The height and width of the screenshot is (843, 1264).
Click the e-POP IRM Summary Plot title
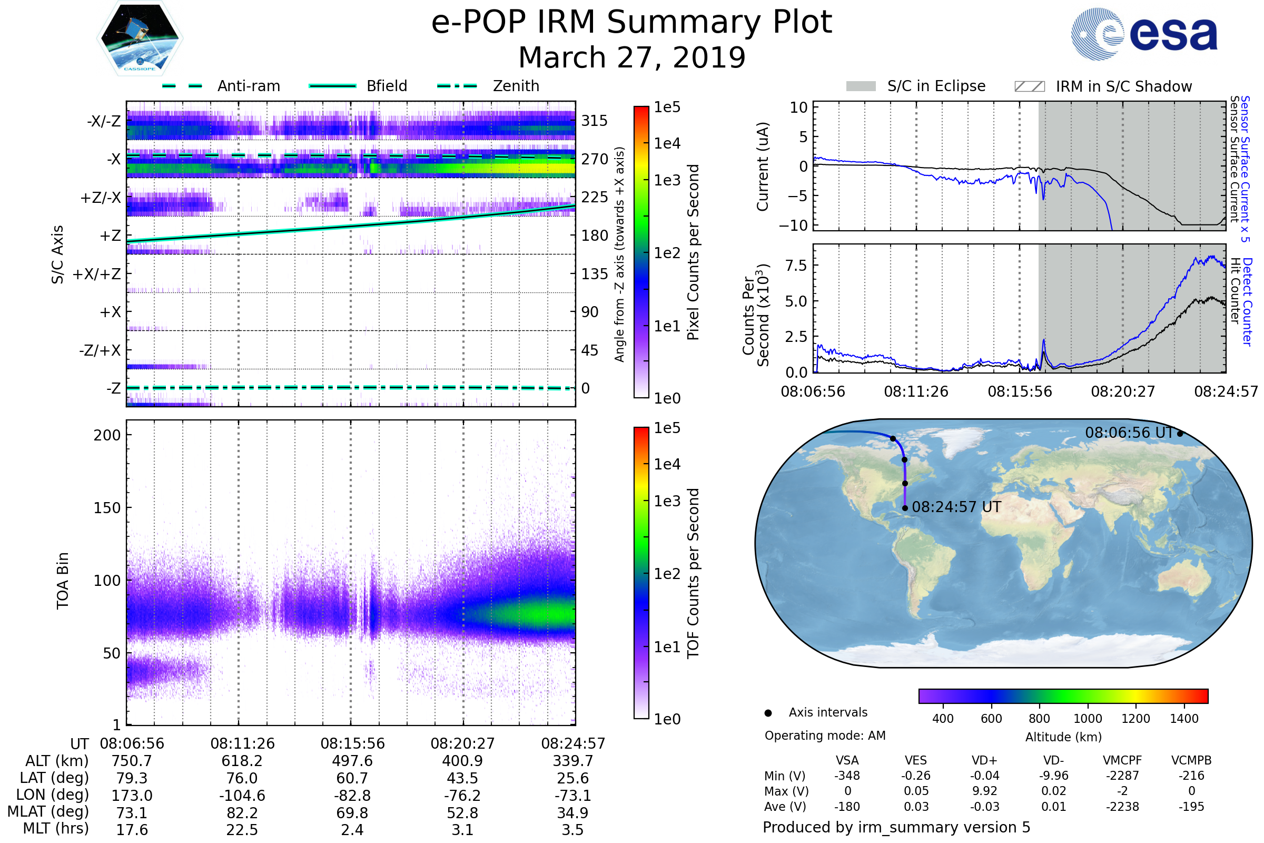click(x=631, y=23)
